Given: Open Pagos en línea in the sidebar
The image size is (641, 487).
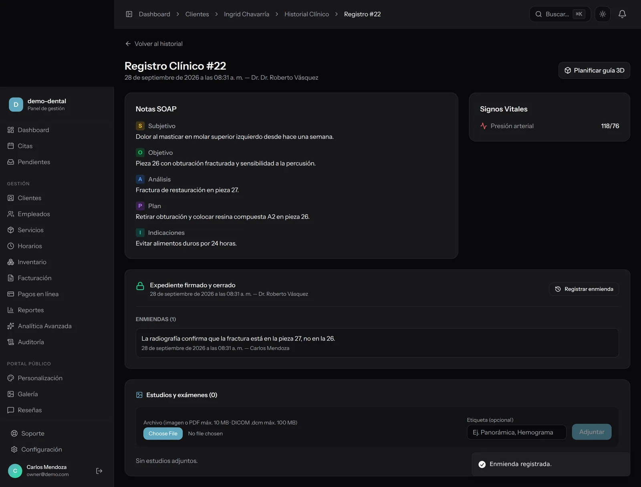Looking at the screenshot, I should (57, 294).
